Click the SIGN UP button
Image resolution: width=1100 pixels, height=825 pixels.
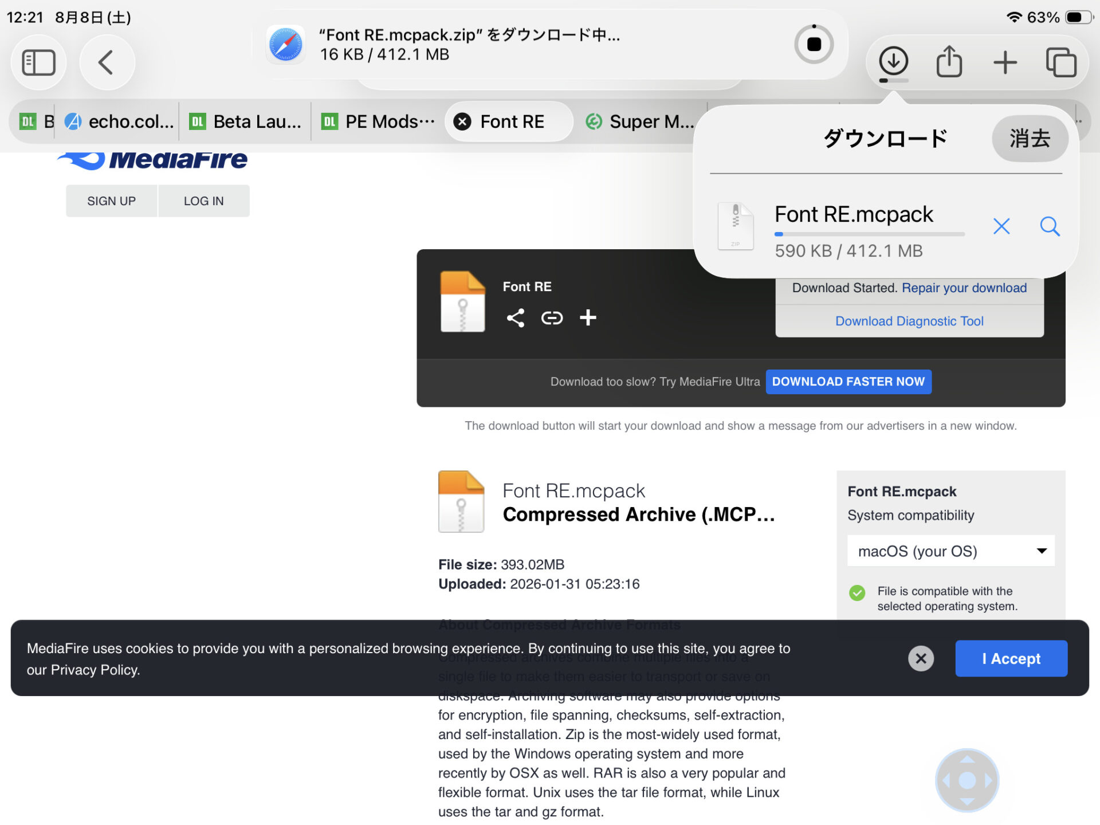coord(112,201)
